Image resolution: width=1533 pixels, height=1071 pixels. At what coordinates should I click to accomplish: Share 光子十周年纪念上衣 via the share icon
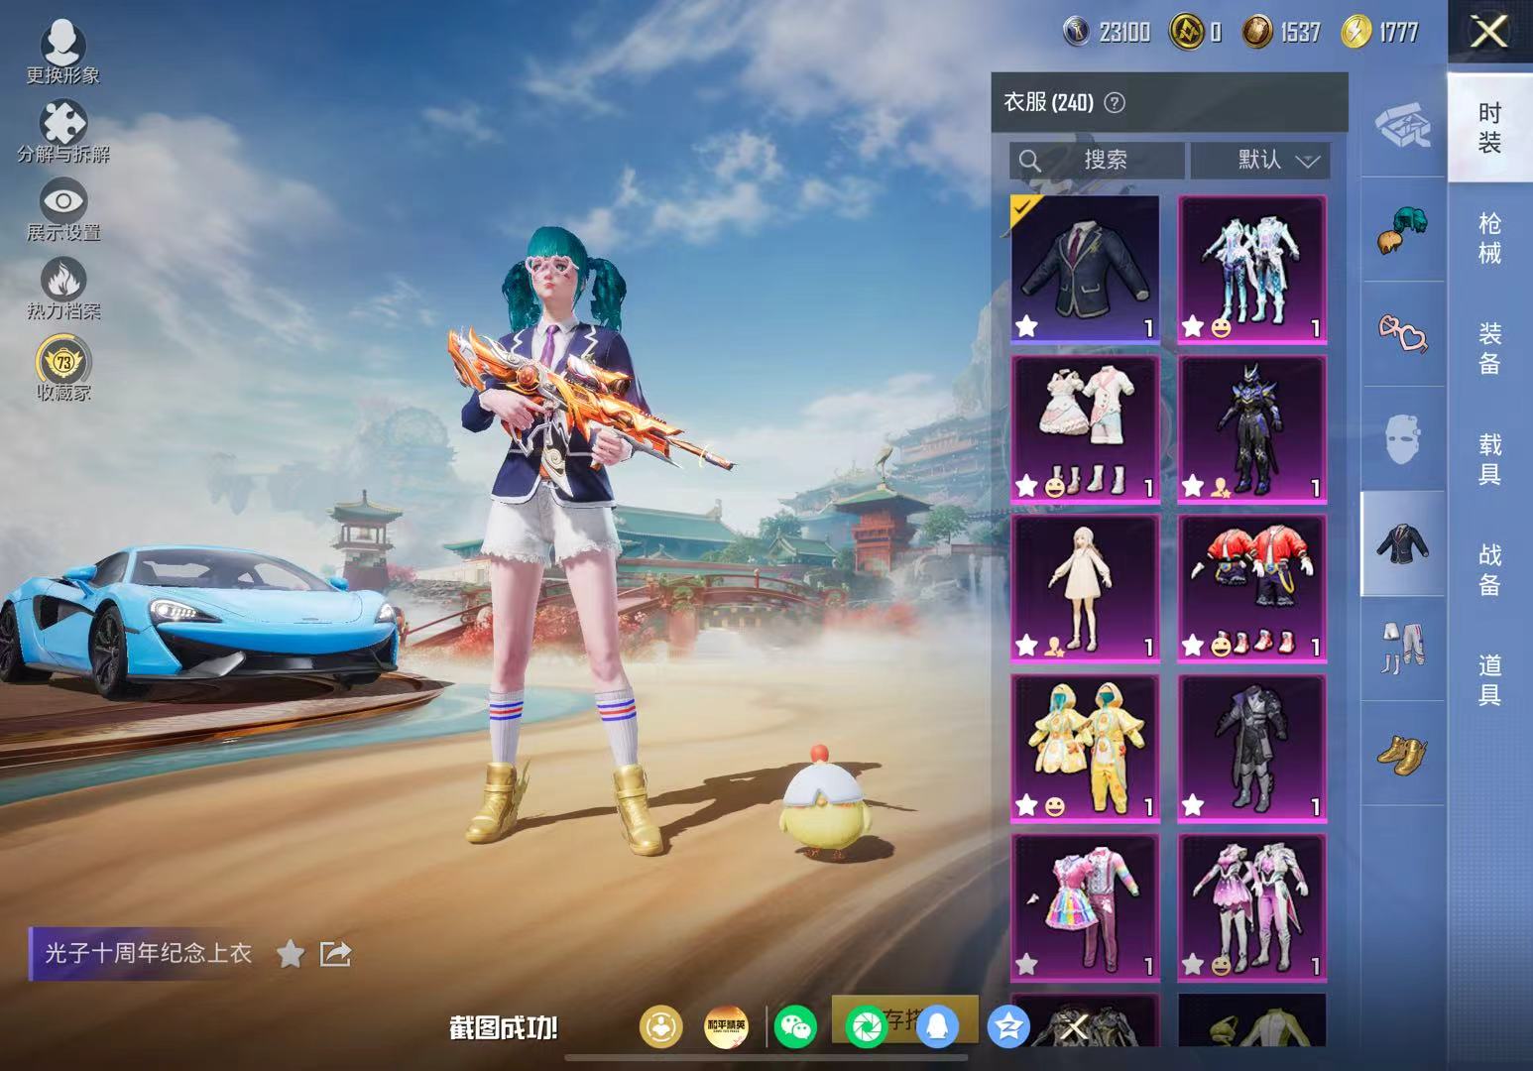pos(335,954)
